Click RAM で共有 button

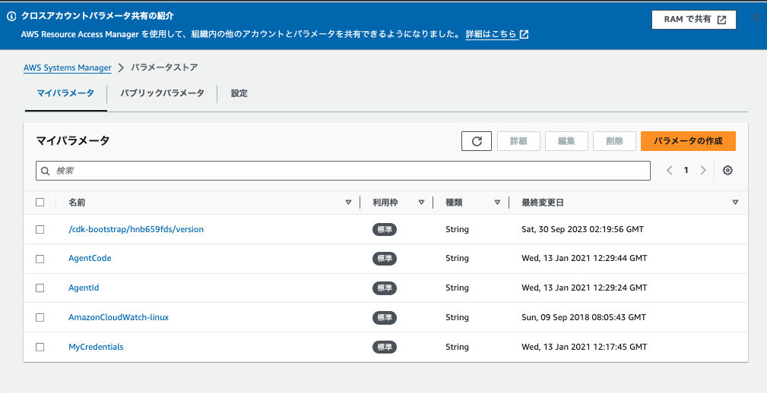(x=694, y=20)
